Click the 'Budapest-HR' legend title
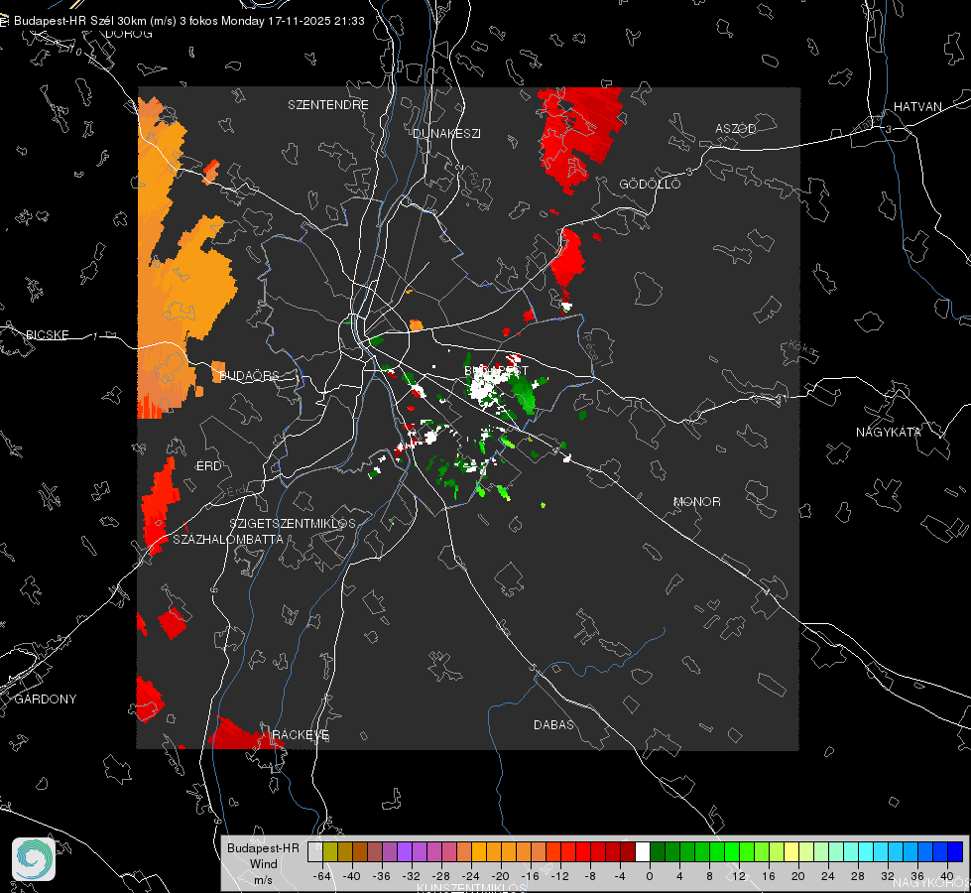 coord(263,847)
